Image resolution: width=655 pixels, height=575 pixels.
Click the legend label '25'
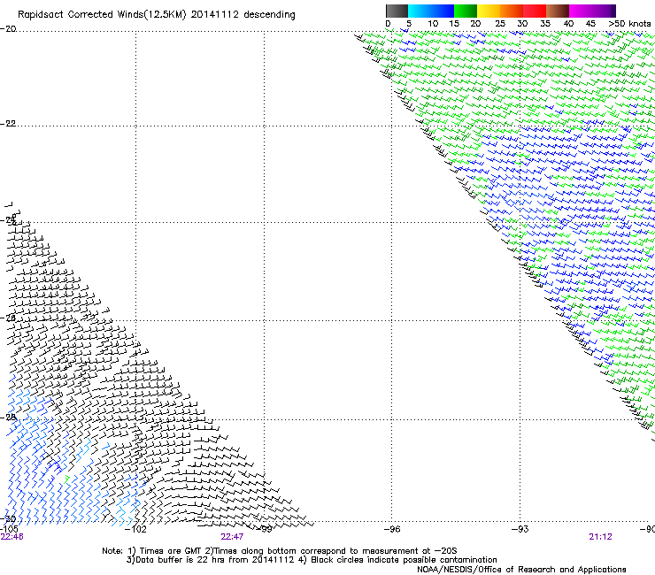[x=500, y=24]
